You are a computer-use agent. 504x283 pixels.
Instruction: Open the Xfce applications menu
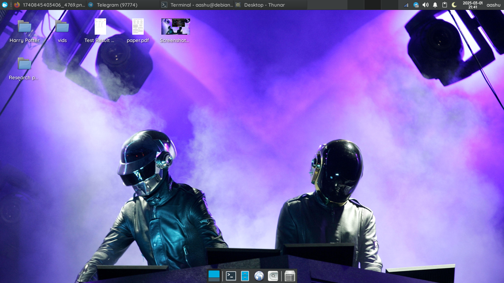(x=5, y=5)
